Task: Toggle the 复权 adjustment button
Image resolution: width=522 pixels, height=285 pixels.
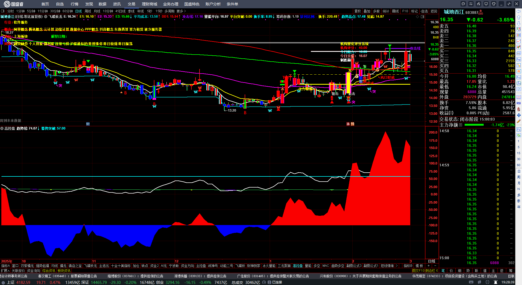Action: 358,11
